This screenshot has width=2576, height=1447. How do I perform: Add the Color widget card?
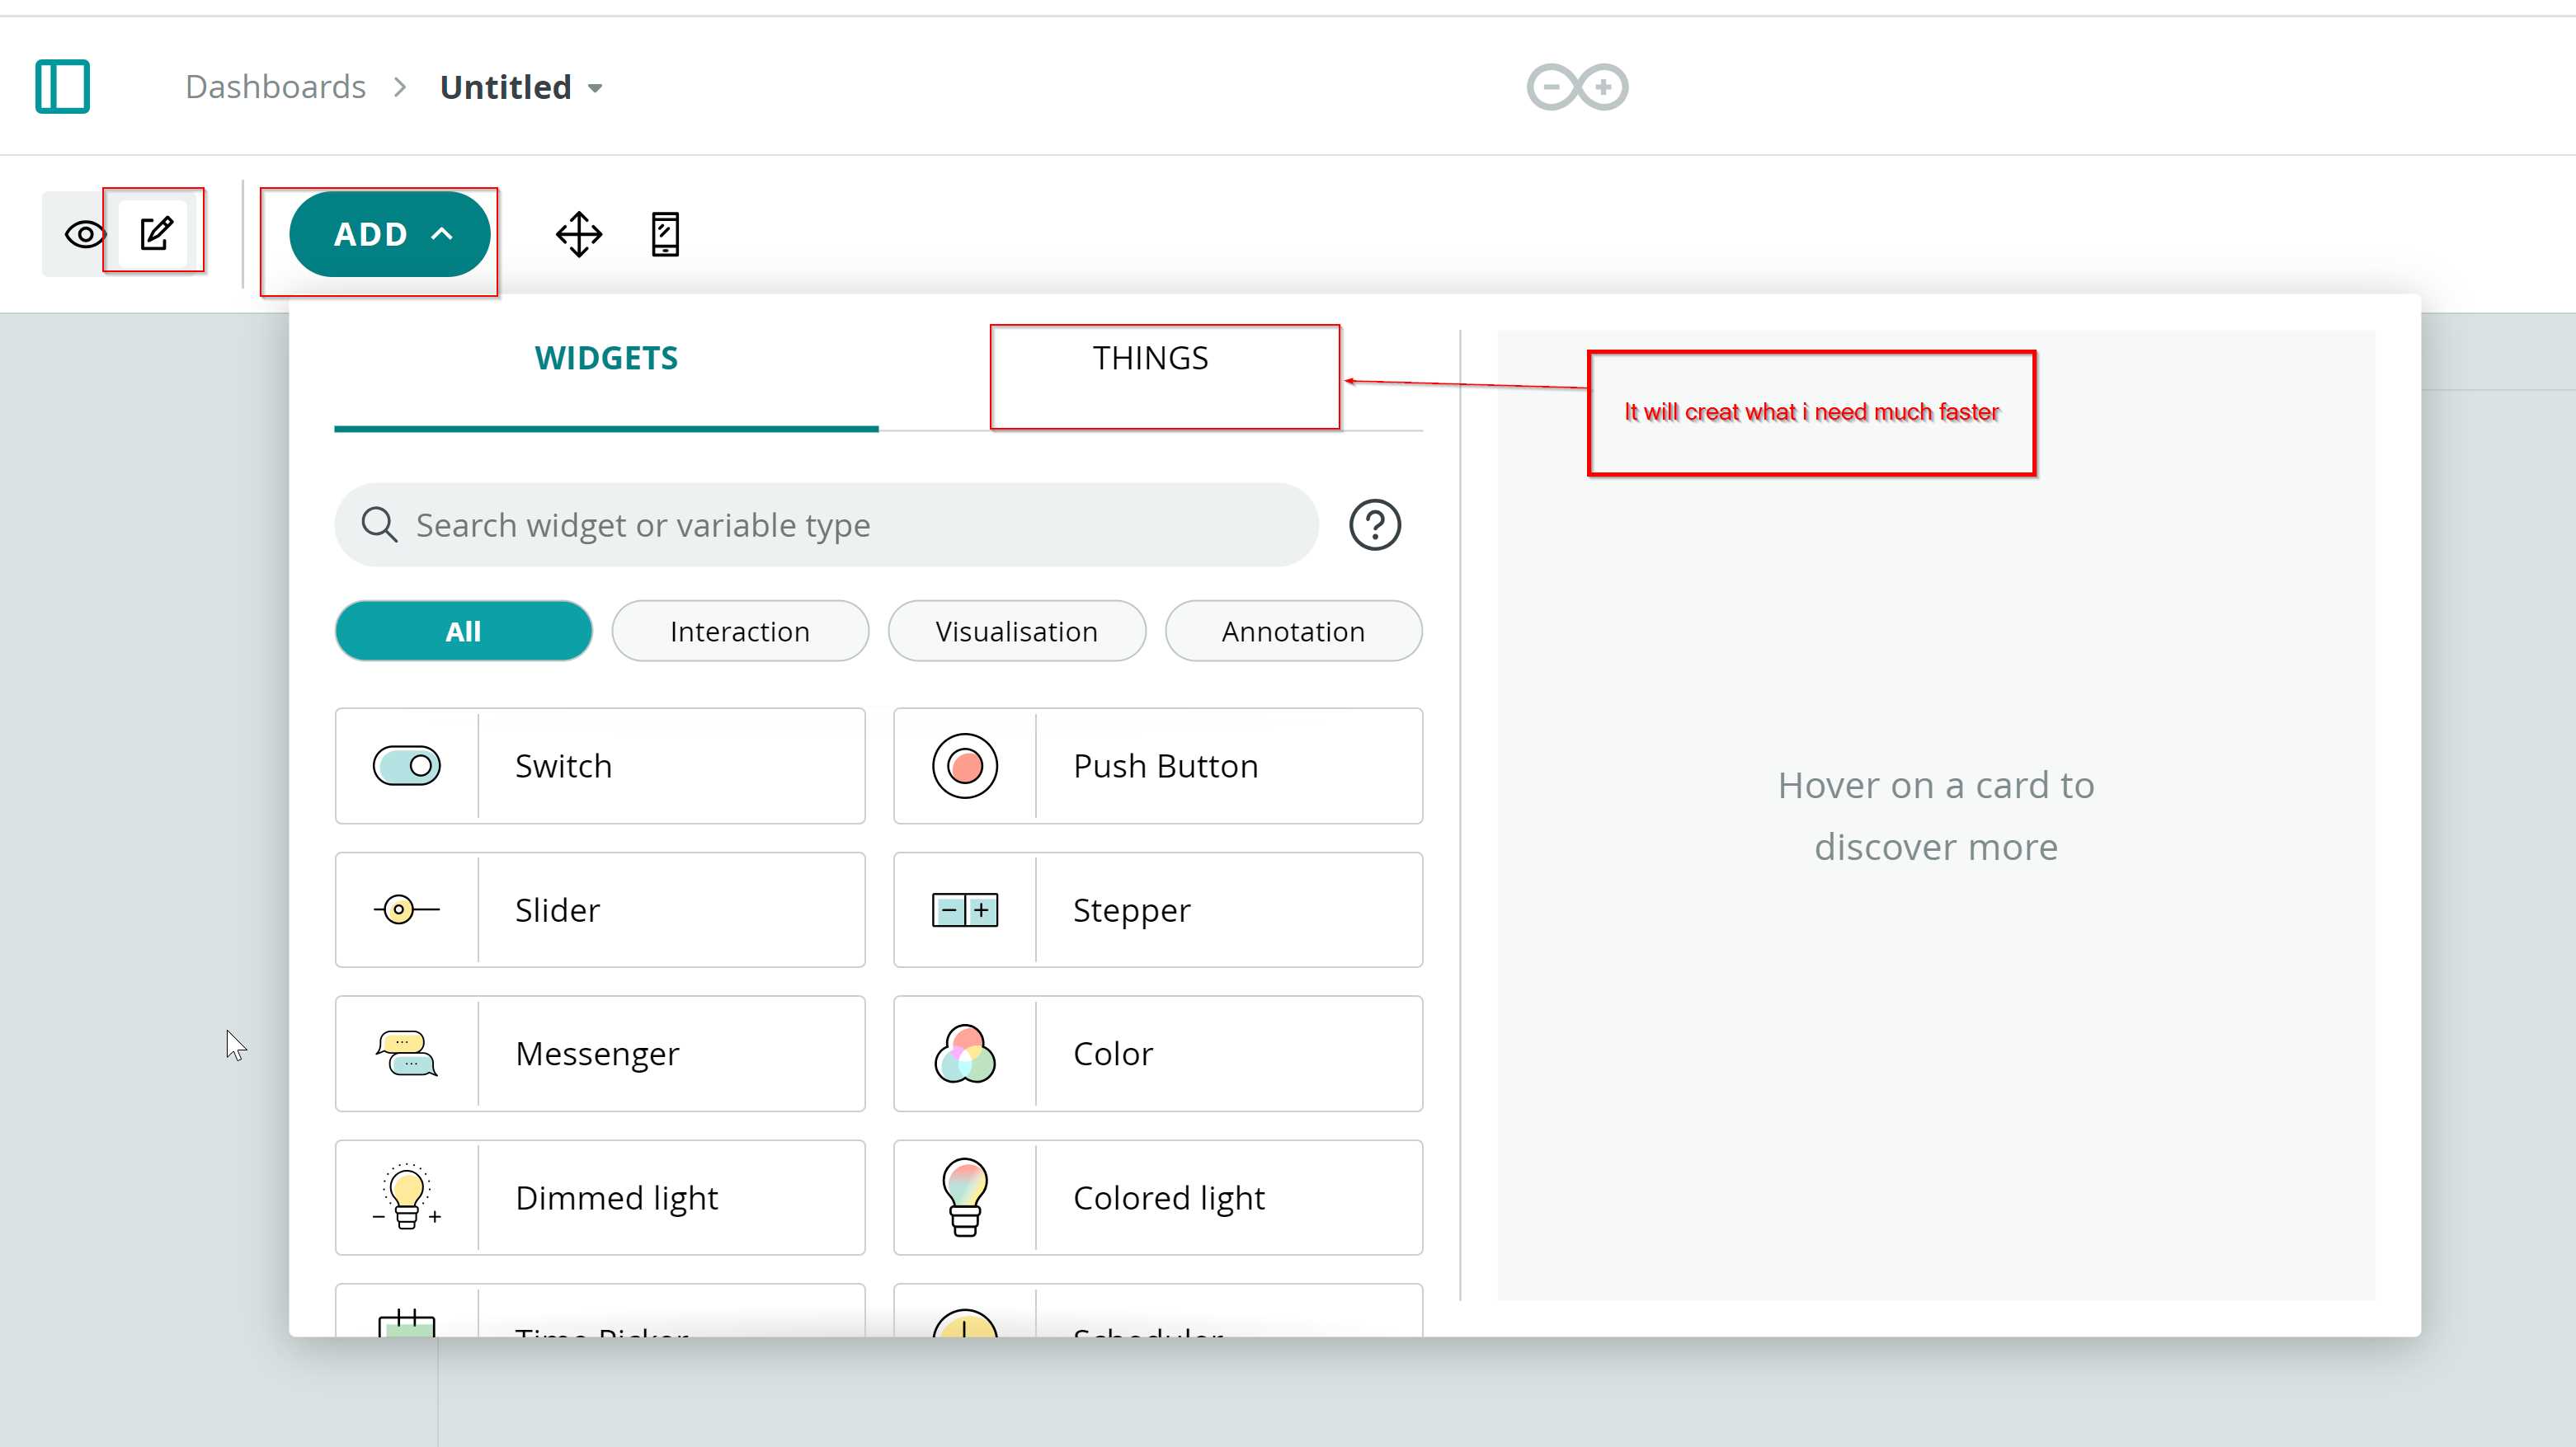[x=1158, y=1053]
